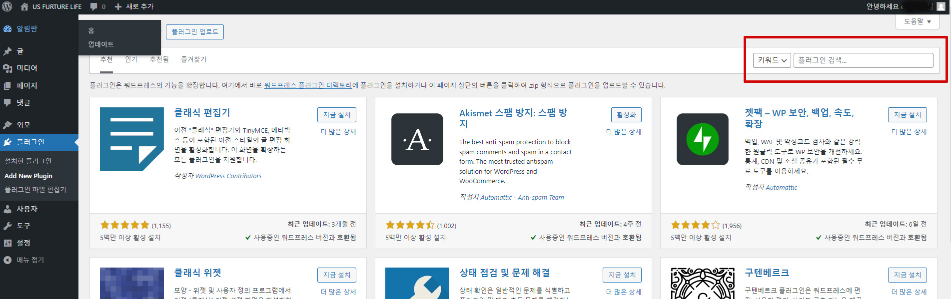The image size is (951, 299).
Task: Open the 새로 추가 admin bar menu
Action: coord(134,6)
